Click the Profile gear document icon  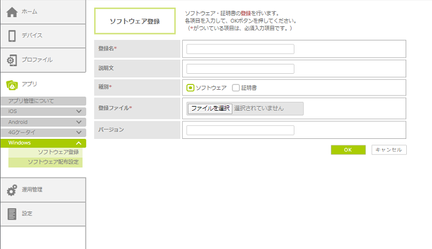[12, 60]
